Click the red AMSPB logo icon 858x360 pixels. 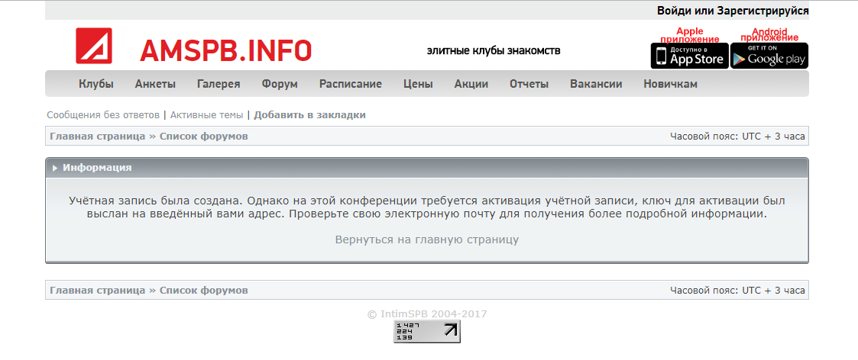[93, 46]
